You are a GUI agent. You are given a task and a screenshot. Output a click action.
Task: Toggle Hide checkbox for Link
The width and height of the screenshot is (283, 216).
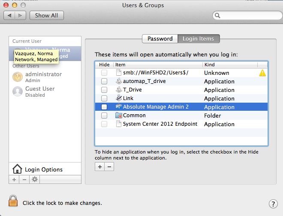click(104, 98)
